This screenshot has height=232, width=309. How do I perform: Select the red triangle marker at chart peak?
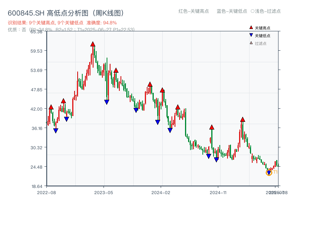coord(93,44)
